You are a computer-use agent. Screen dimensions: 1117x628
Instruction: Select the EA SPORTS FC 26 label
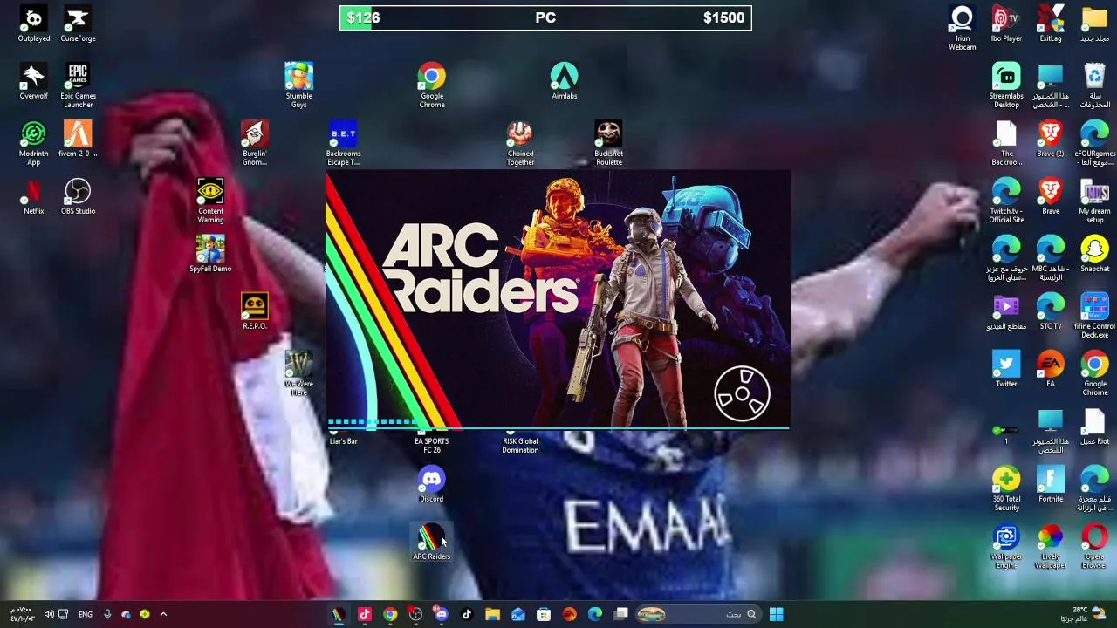pos(431,446)
